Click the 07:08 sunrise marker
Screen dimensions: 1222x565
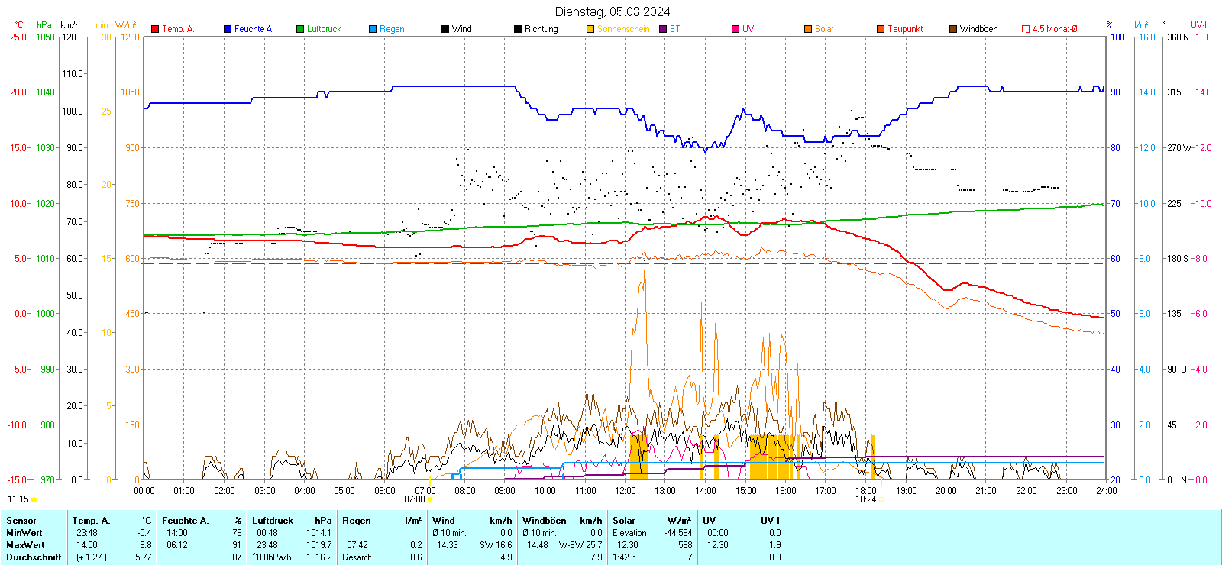pyautogui.click(x=430, y=499)
